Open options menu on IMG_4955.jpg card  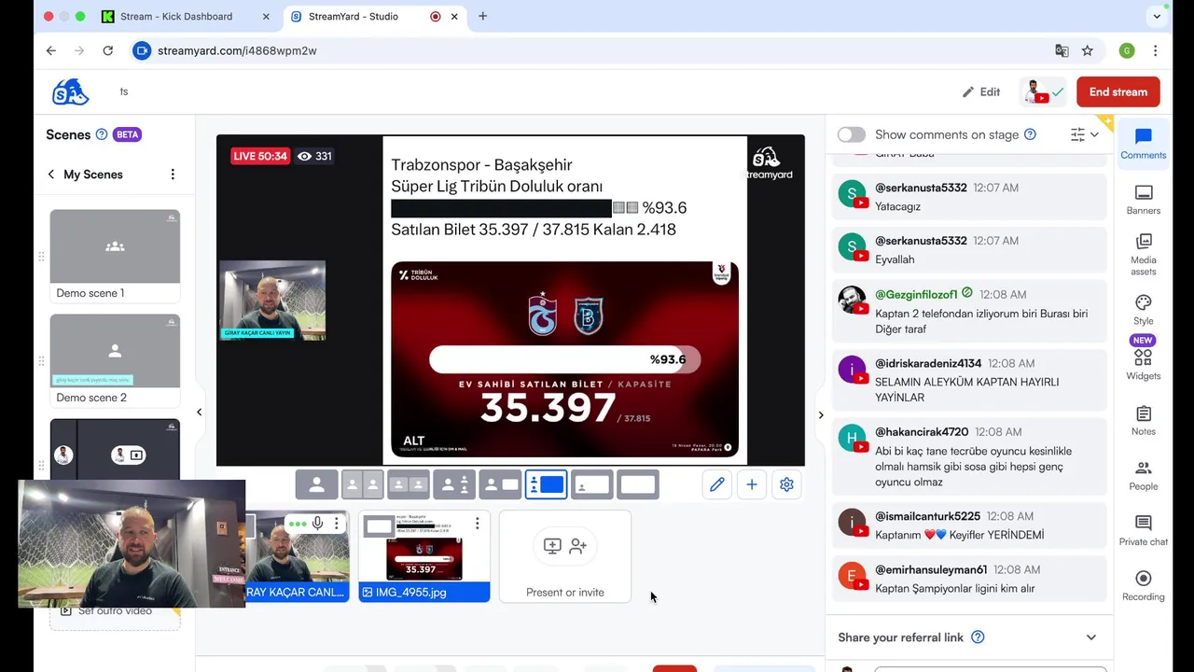[x=477, y=524]
